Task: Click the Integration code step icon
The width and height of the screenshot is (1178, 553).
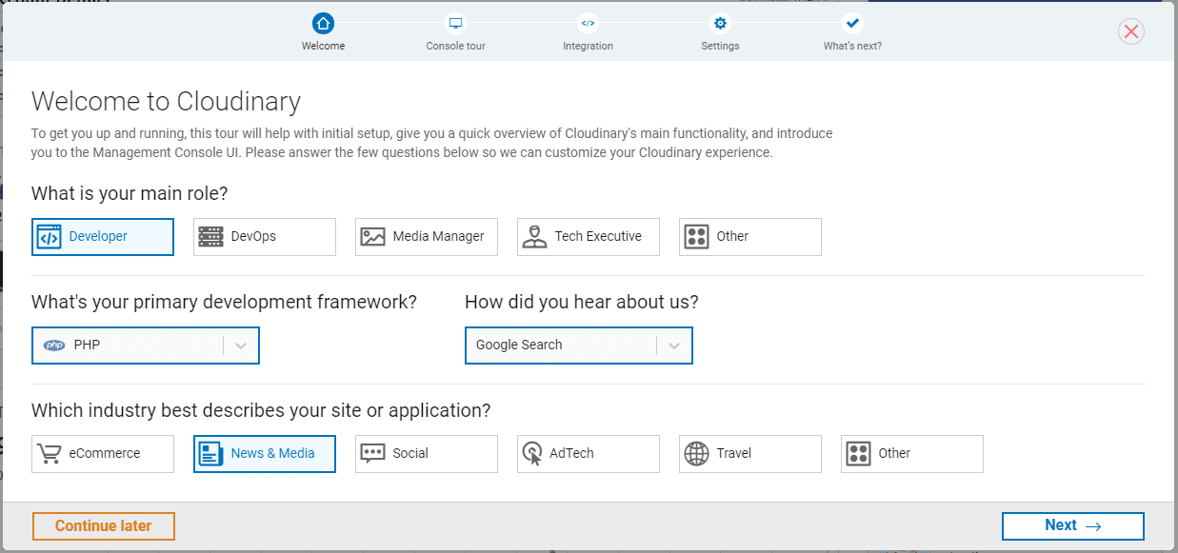Action: [588, 23]
